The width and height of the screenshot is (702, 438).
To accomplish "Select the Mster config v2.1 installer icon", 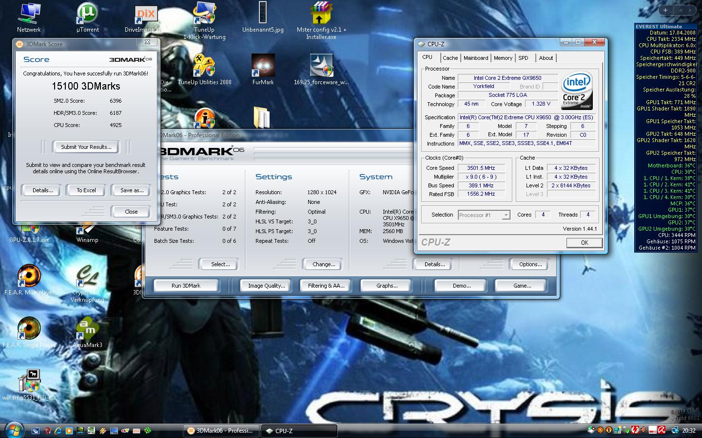I will coord(321,20).
